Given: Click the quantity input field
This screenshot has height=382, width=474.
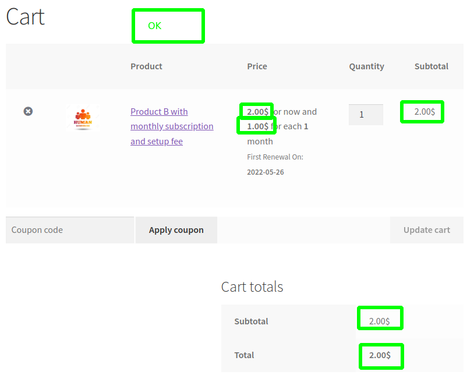Looking at the screenshot, I should point(366,115).
